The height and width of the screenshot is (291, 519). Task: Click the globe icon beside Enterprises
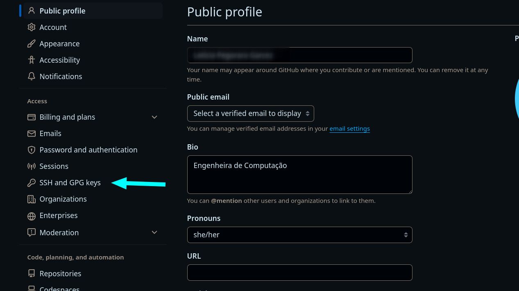click(32, 216)
